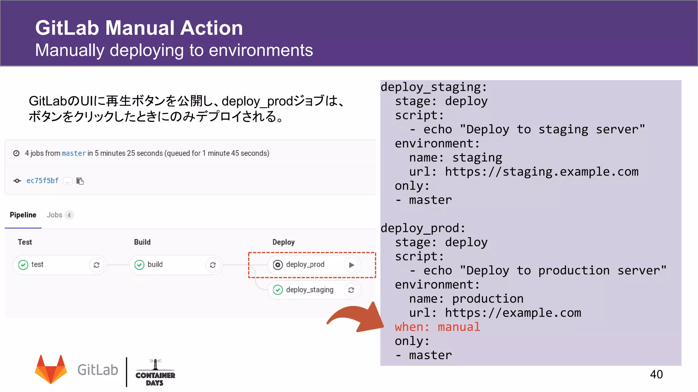Image resolution: width=698 pixels, height=392 pixels.
Task: Retry the test job
Action: coord(96,265)
